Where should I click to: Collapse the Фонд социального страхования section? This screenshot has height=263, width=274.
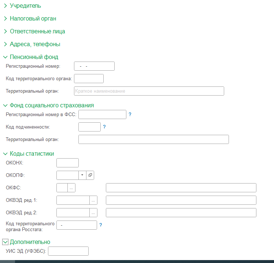[5, 105]
